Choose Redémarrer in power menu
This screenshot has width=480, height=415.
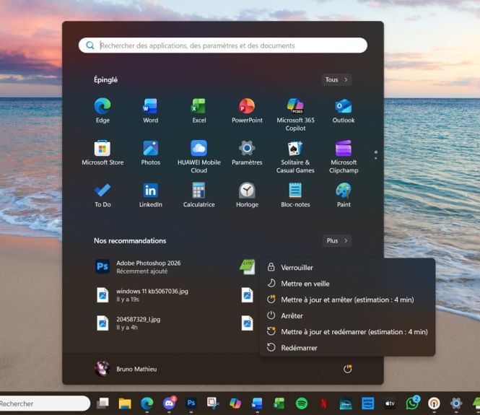pos(347,348)
